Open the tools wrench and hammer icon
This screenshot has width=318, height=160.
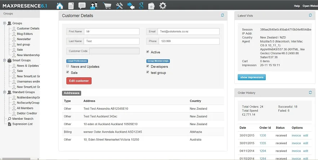(119, 6)
